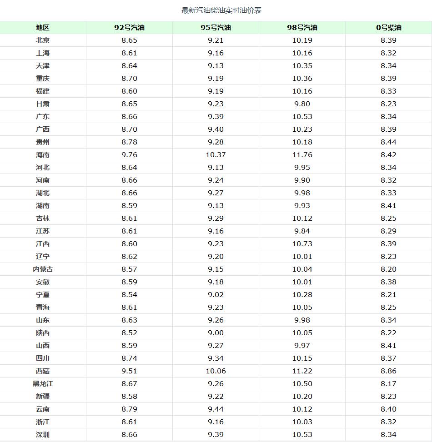Click the 地区 column header
Screen dimensions: 432x442
coord(43,28)
